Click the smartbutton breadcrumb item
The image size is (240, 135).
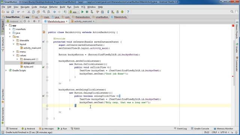pyautogui.click(x=100, y=17)
